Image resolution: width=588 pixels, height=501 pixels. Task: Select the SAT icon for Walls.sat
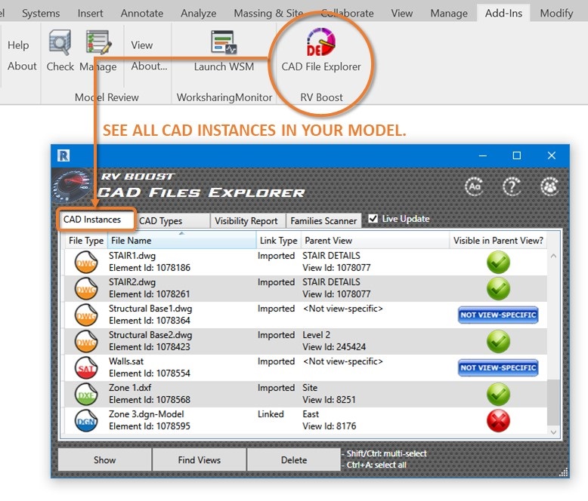coord(86,367)
